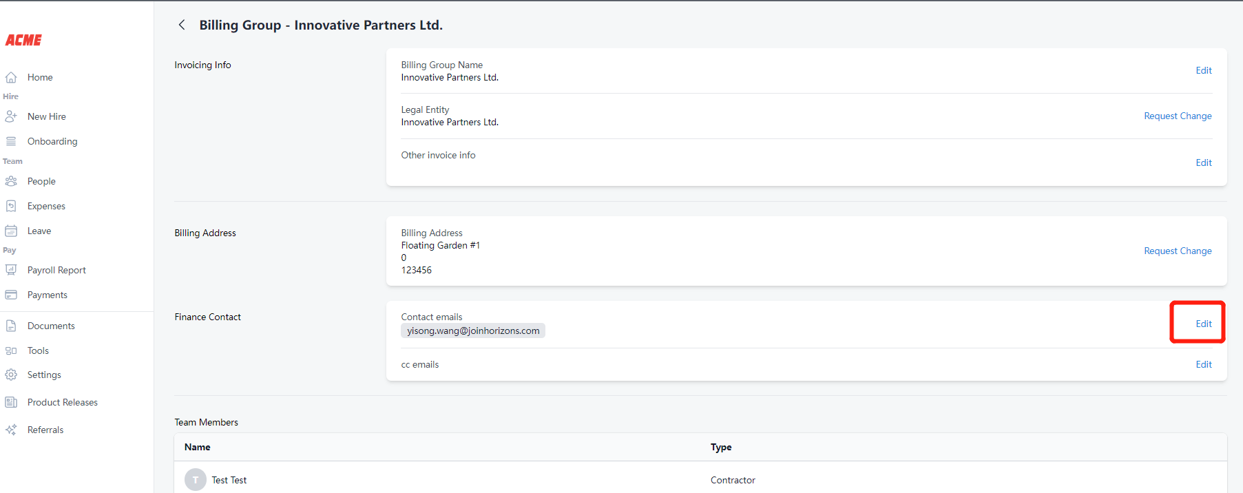This screenshot has height=493, width=1243.
Task: Open Product Releases in the sidebar
Action: 62,402
